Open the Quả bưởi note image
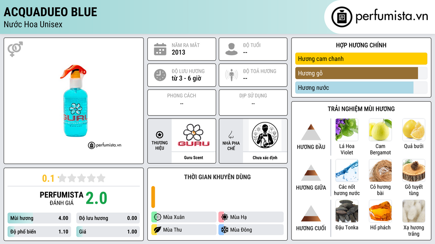This screenshot has height=244, width=435. click(414, 130)
